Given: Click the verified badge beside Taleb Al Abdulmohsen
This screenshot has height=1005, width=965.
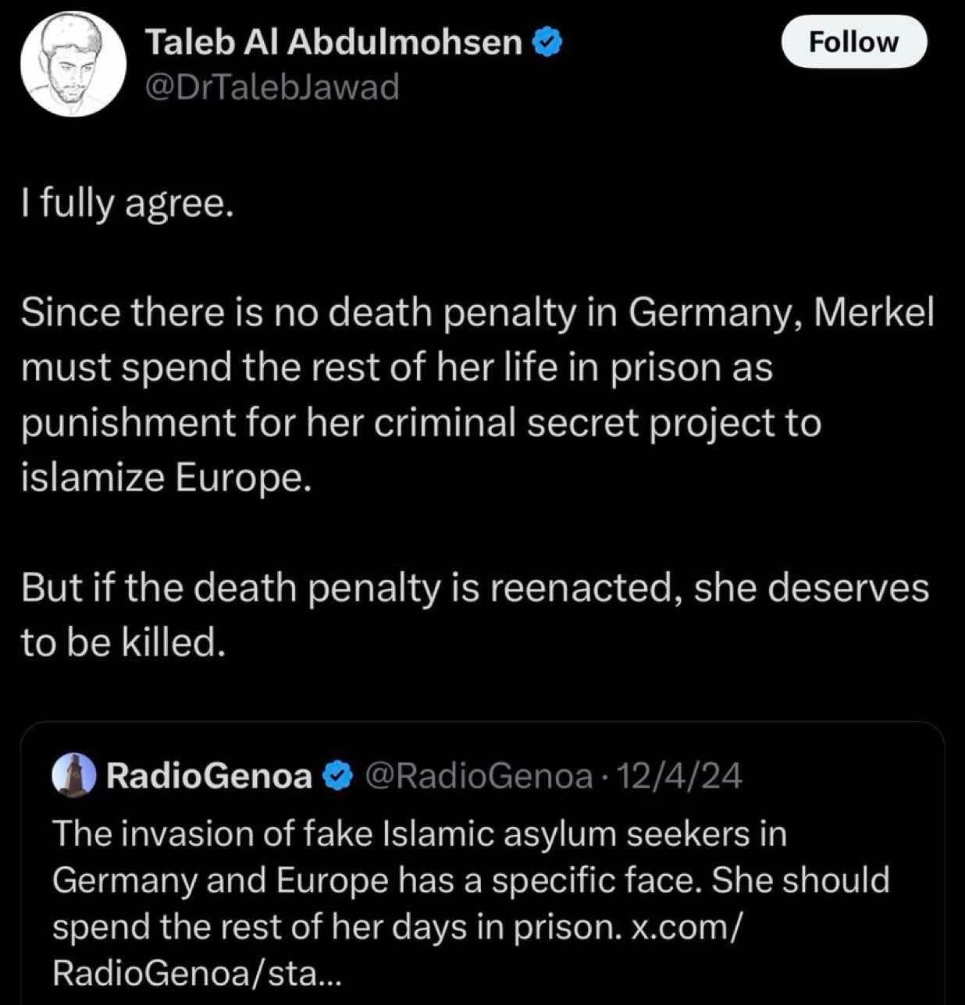Looking at the screenshot, I should (547, 42).
